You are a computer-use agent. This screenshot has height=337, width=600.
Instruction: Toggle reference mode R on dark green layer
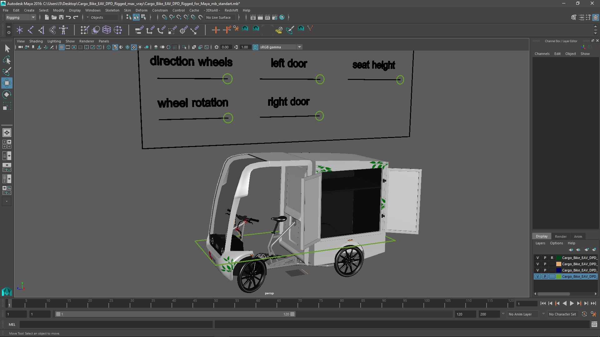pos(552,258)
